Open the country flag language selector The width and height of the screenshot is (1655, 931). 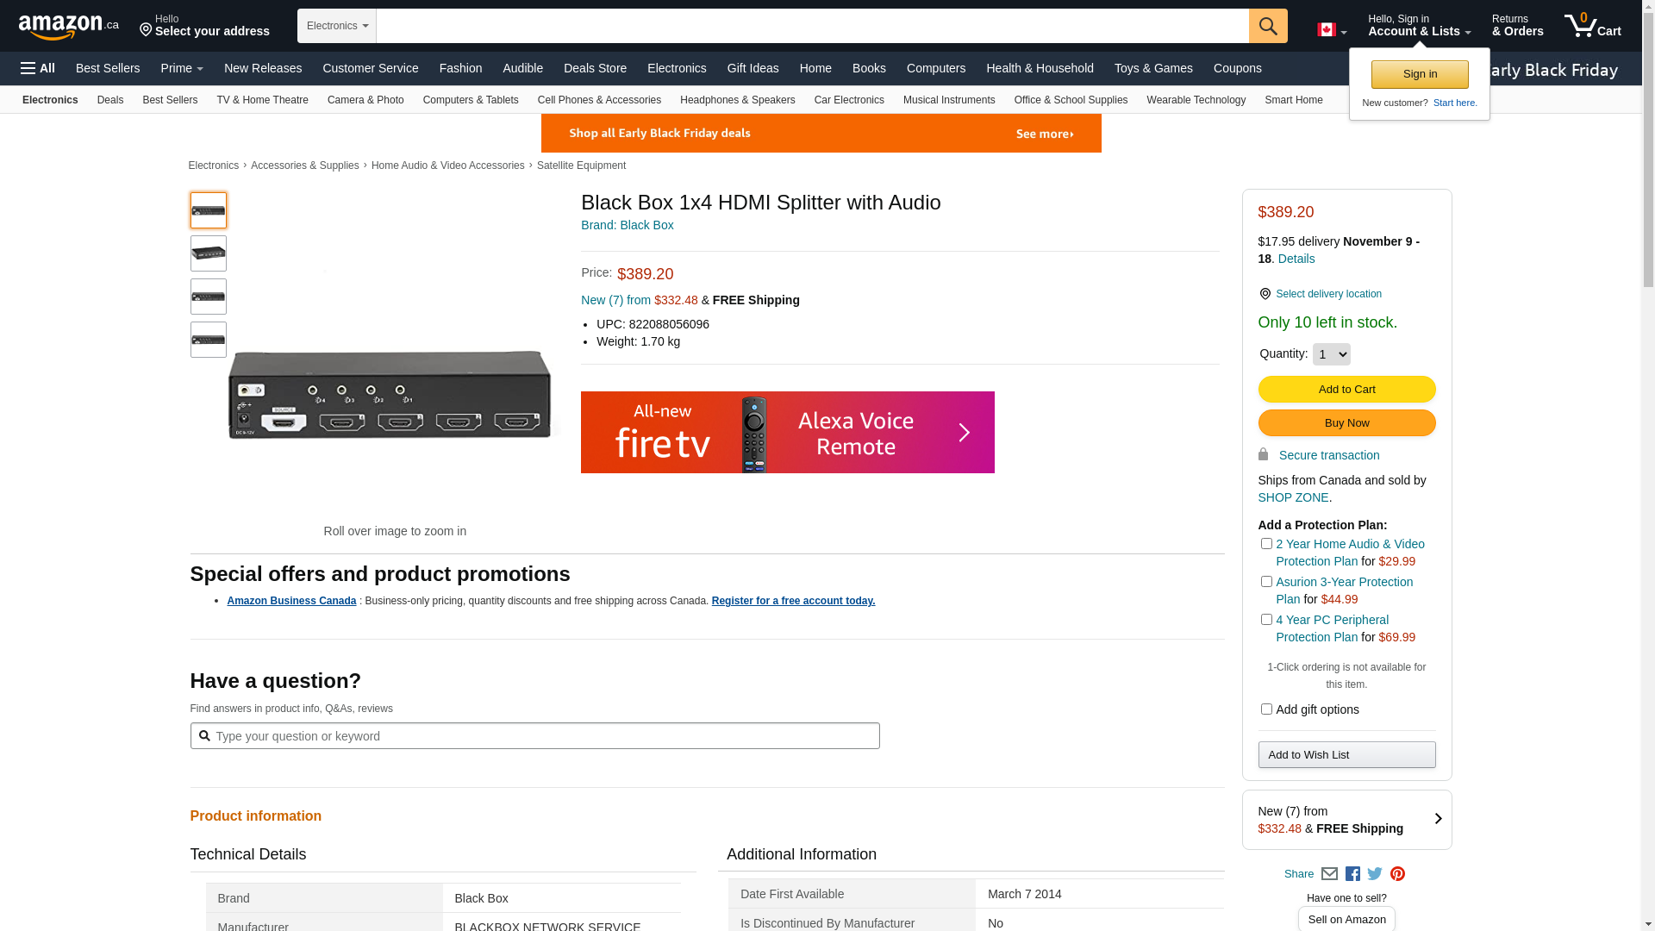click(x=1331, y=30)
